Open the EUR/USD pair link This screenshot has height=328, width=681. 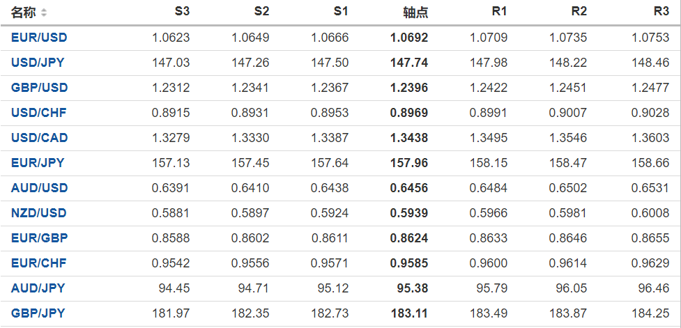point(39,38)
